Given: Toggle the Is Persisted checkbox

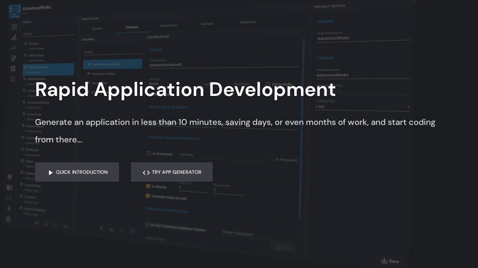Looking at the screenshot, I should tap(271, 160).
